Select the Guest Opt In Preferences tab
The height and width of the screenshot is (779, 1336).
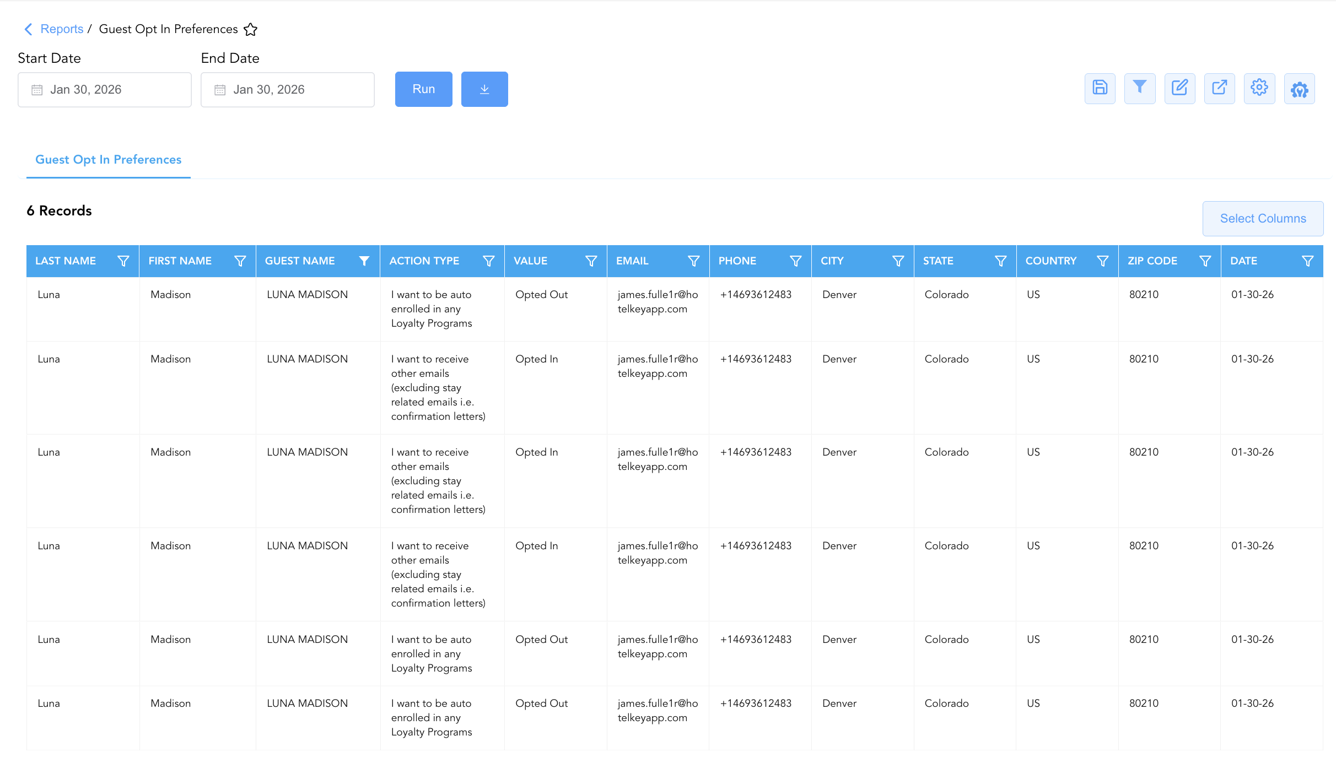(109, 160)
